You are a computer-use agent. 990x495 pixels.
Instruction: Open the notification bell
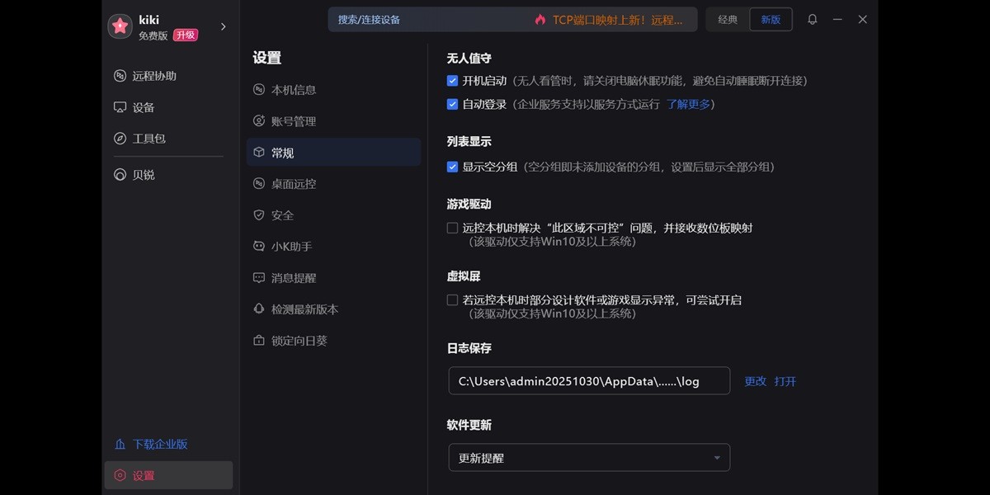pos(812,19)
